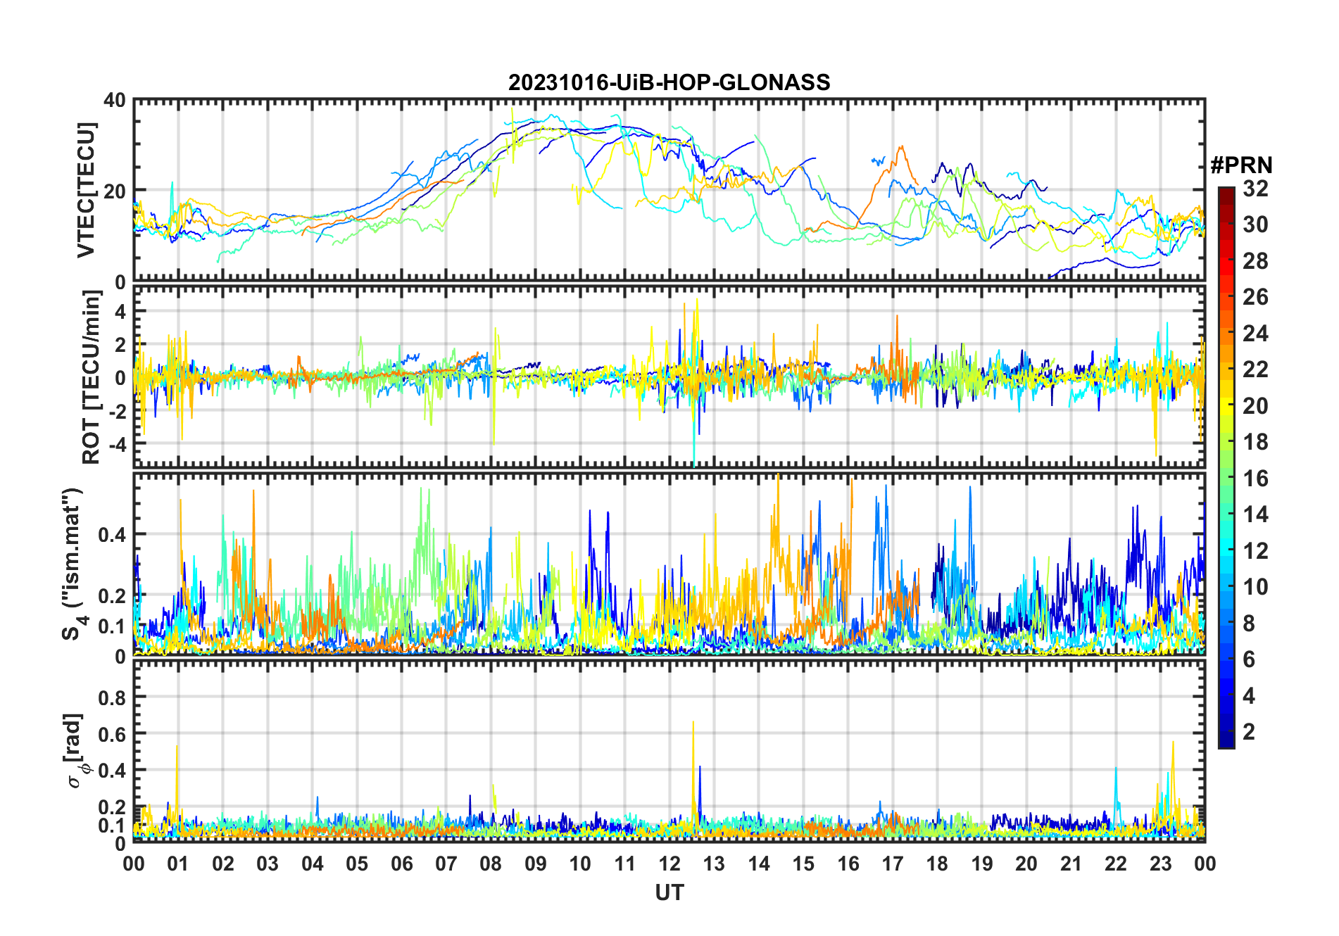Screen dimensions: 1339x936
Task: Click the 17 hour label on the UT axis
Action: (x=893, y=864)
